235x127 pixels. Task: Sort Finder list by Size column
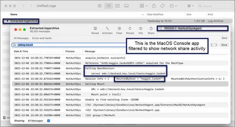pos(189,14)
